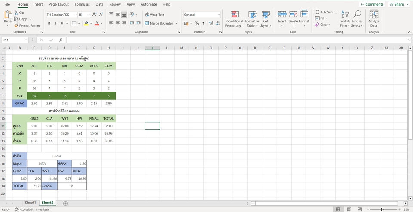Viewport: 413px width, 212px height.
Task: Adjust the zoom slider handle
Action: (382, 209)
